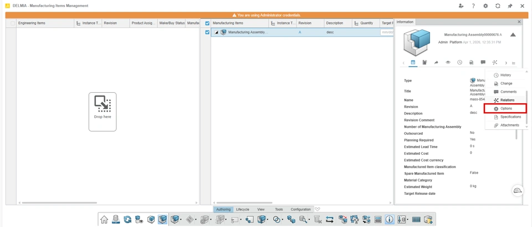The width and height of the screenshot is (532, 227).
Task: Switch to the View tab
Action: tap(261, 209)
